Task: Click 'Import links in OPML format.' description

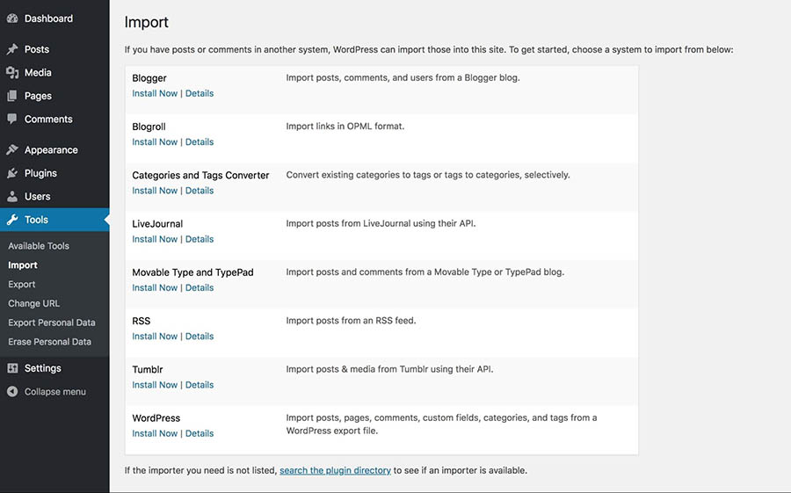Action: click(x=345, y=127)
